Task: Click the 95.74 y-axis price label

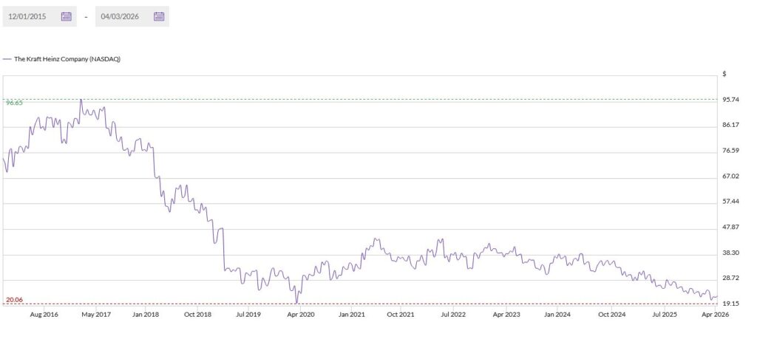Action: pos(730,100)
